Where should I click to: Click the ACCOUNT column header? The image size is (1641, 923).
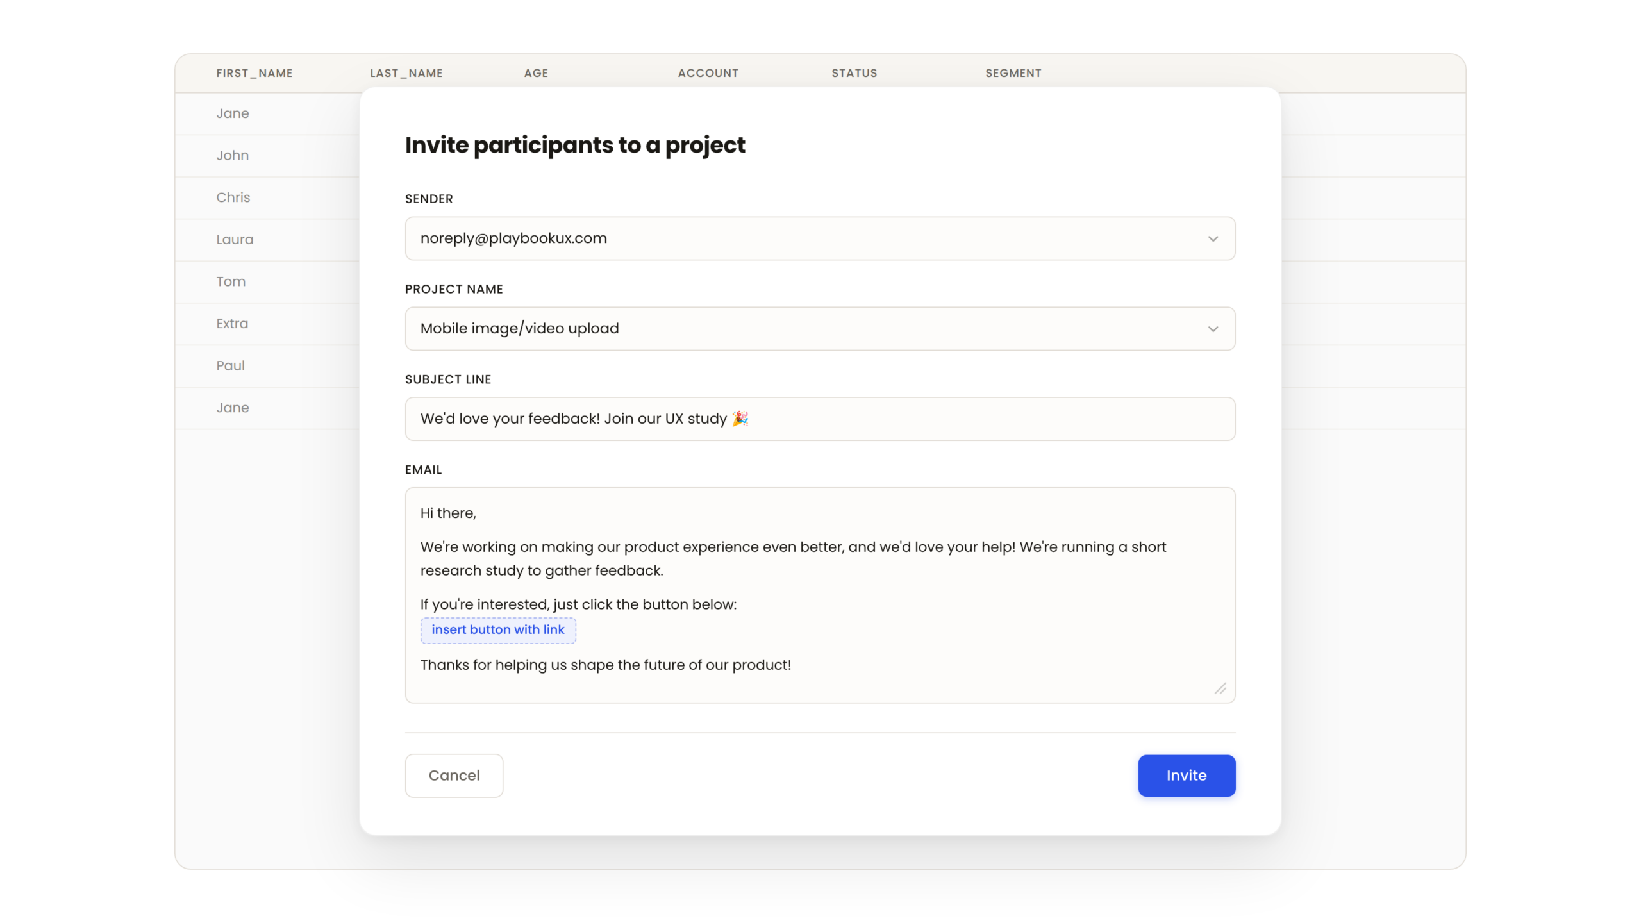[x=708, y=73]
